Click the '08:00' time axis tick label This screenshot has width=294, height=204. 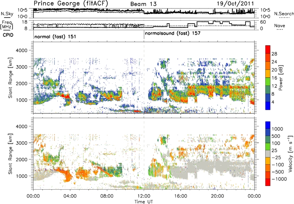pos(107,196)
